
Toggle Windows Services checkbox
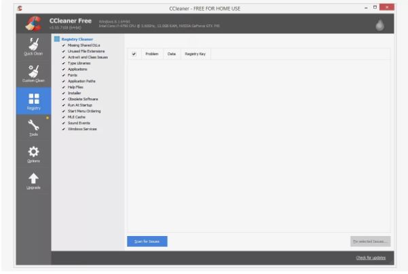(64, 129)
